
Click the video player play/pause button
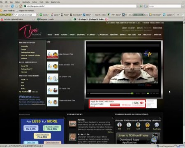[88, 93]
